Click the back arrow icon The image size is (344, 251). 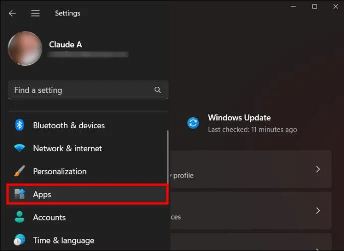pyautogui.click(x=12, y=13)
